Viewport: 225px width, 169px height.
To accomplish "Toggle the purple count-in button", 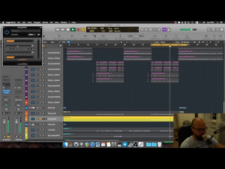I will point(164,30).
